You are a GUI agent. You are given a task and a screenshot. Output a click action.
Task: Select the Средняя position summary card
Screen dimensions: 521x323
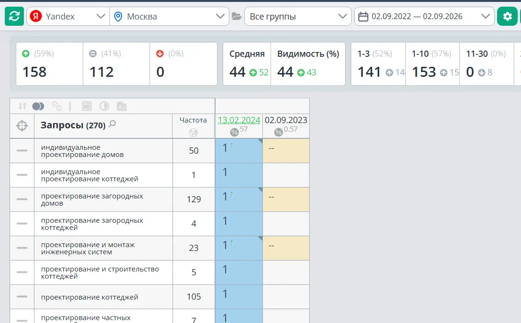[247, 64]
